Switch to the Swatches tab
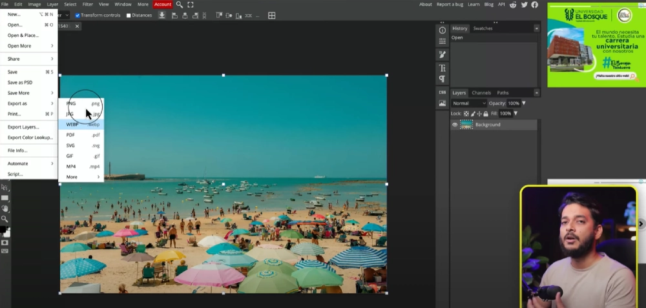 (x=483, y=28)
